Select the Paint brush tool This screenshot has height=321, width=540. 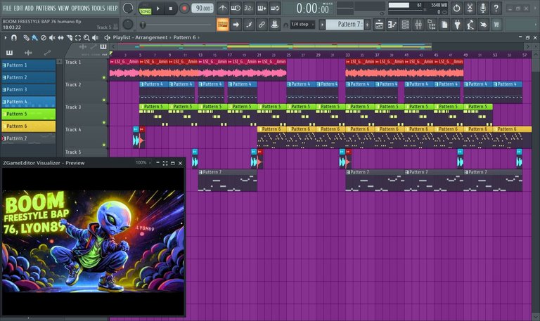(x=34, y=37)
